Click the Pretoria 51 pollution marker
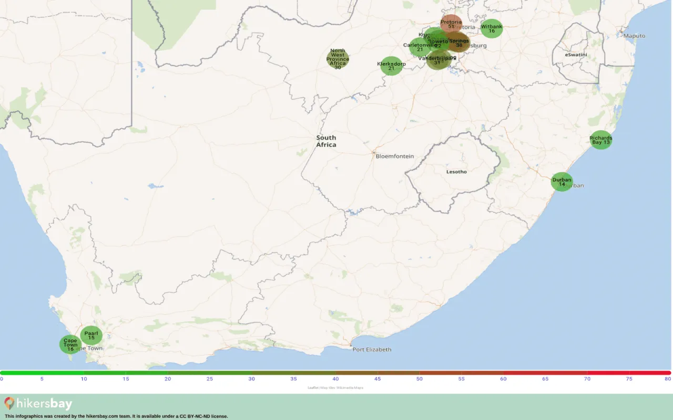This screenshot has width=673, height=420. tap(451, 24)
